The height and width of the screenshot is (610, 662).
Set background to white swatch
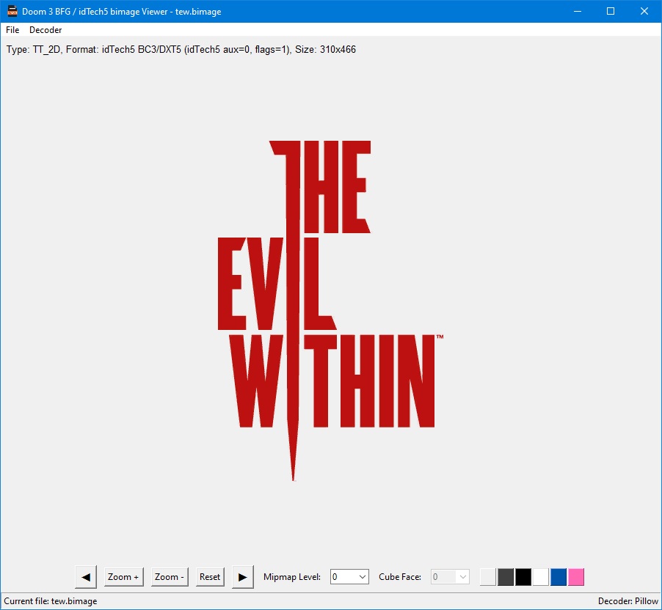[x=541, y=577]
